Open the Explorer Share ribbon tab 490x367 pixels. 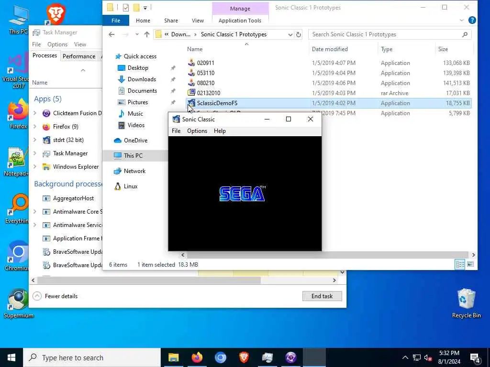171,21
